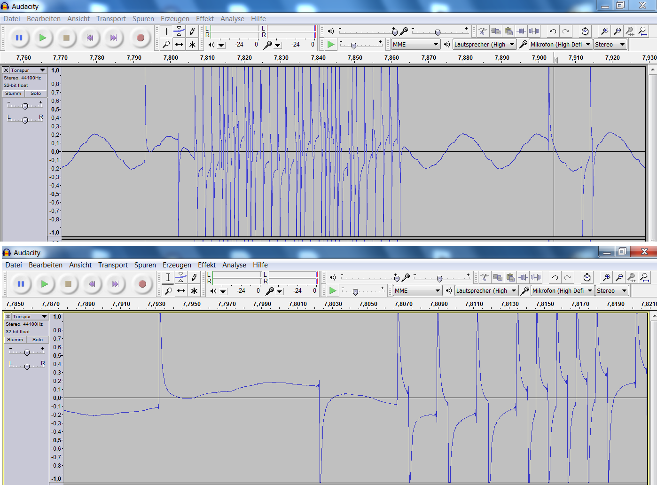Open Effekt menu in upper Audacity window
Image resolution: width=657 pixels, height=485 pixels.
[x=205, y=19]
